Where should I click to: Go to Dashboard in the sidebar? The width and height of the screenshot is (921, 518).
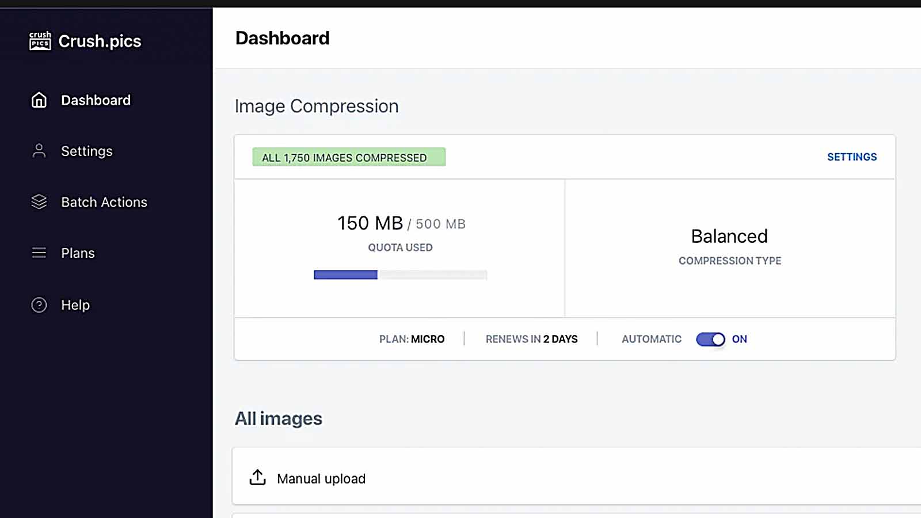[94, 100]
